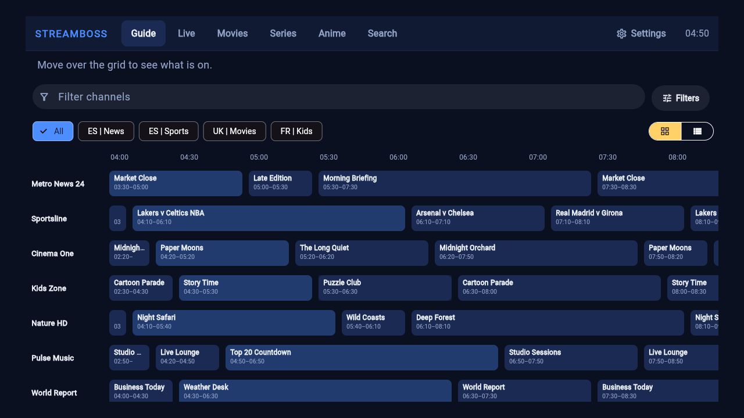Open Night Safari program
Viewport: 744px width, 418px height.
[x=234, y=323]
